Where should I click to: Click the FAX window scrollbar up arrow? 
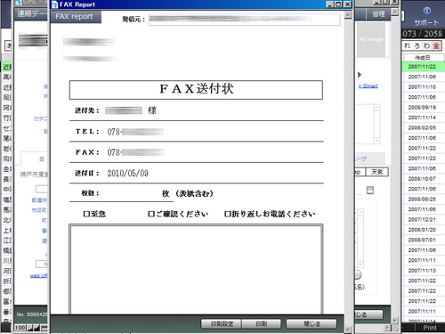pos(348,15)
